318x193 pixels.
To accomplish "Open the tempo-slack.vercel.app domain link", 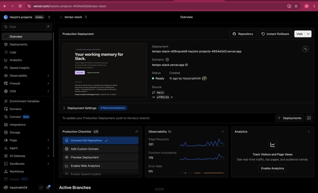I will coord(170,65).
